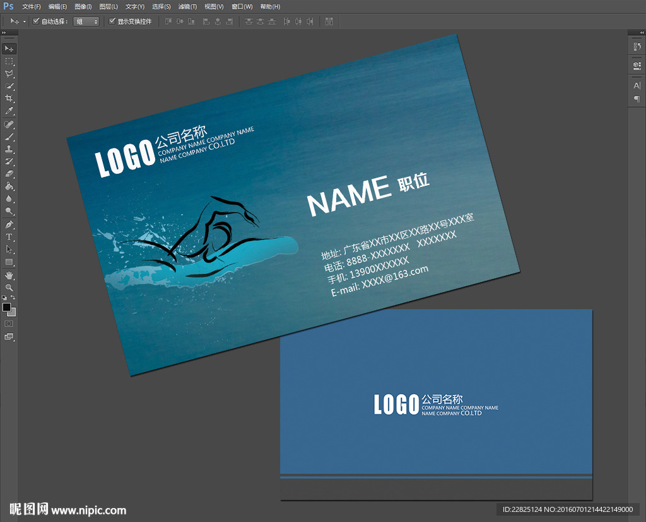Toggle the 显示变换控件 checkbox
The image size is (646, 522).
pyautogui.click(x=112, y=21)
